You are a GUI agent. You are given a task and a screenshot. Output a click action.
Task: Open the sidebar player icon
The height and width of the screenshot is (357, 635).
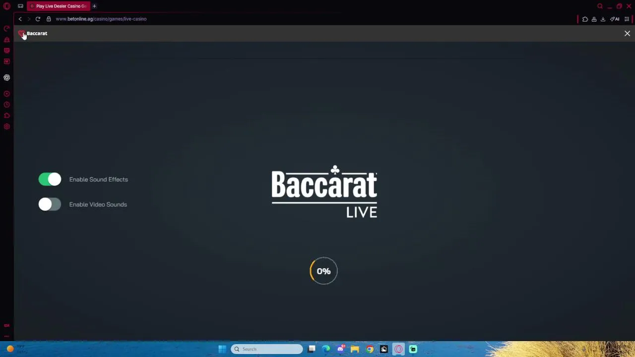tap(7, 94)
